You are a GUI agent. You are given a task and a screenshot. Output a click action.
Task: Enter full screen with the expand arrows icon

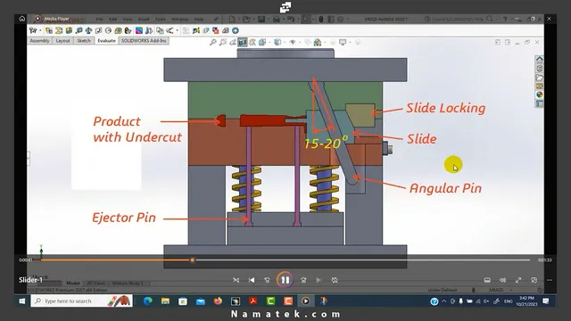click(518, 280)
